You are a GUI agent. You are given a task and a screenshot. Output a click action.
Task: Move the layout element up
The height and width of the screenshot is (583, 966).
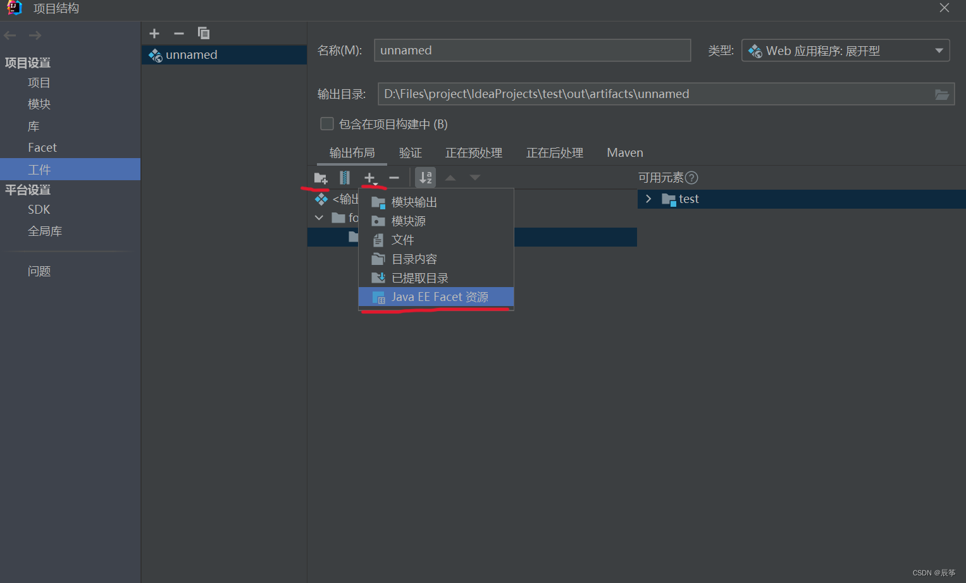click(x=450, y=178)
